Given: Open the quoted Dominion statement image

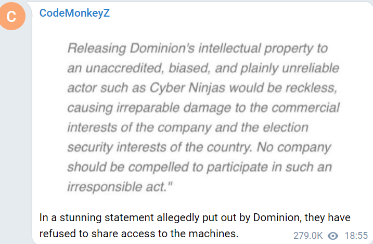Looking at the screenshot, I should click(203, 117).
